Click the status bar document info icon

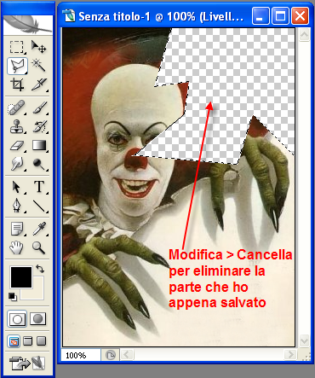pyautogui.click(x=111, y=355)
